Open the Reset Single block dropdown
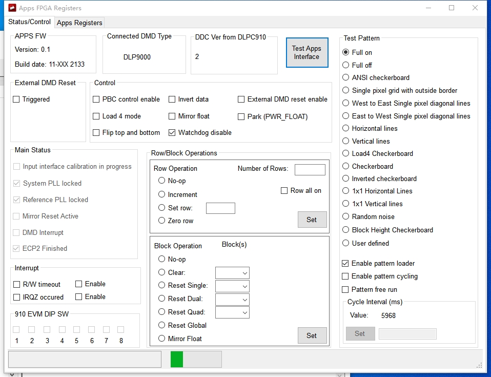Screen dimensions: 491x377 coord(232,286)
